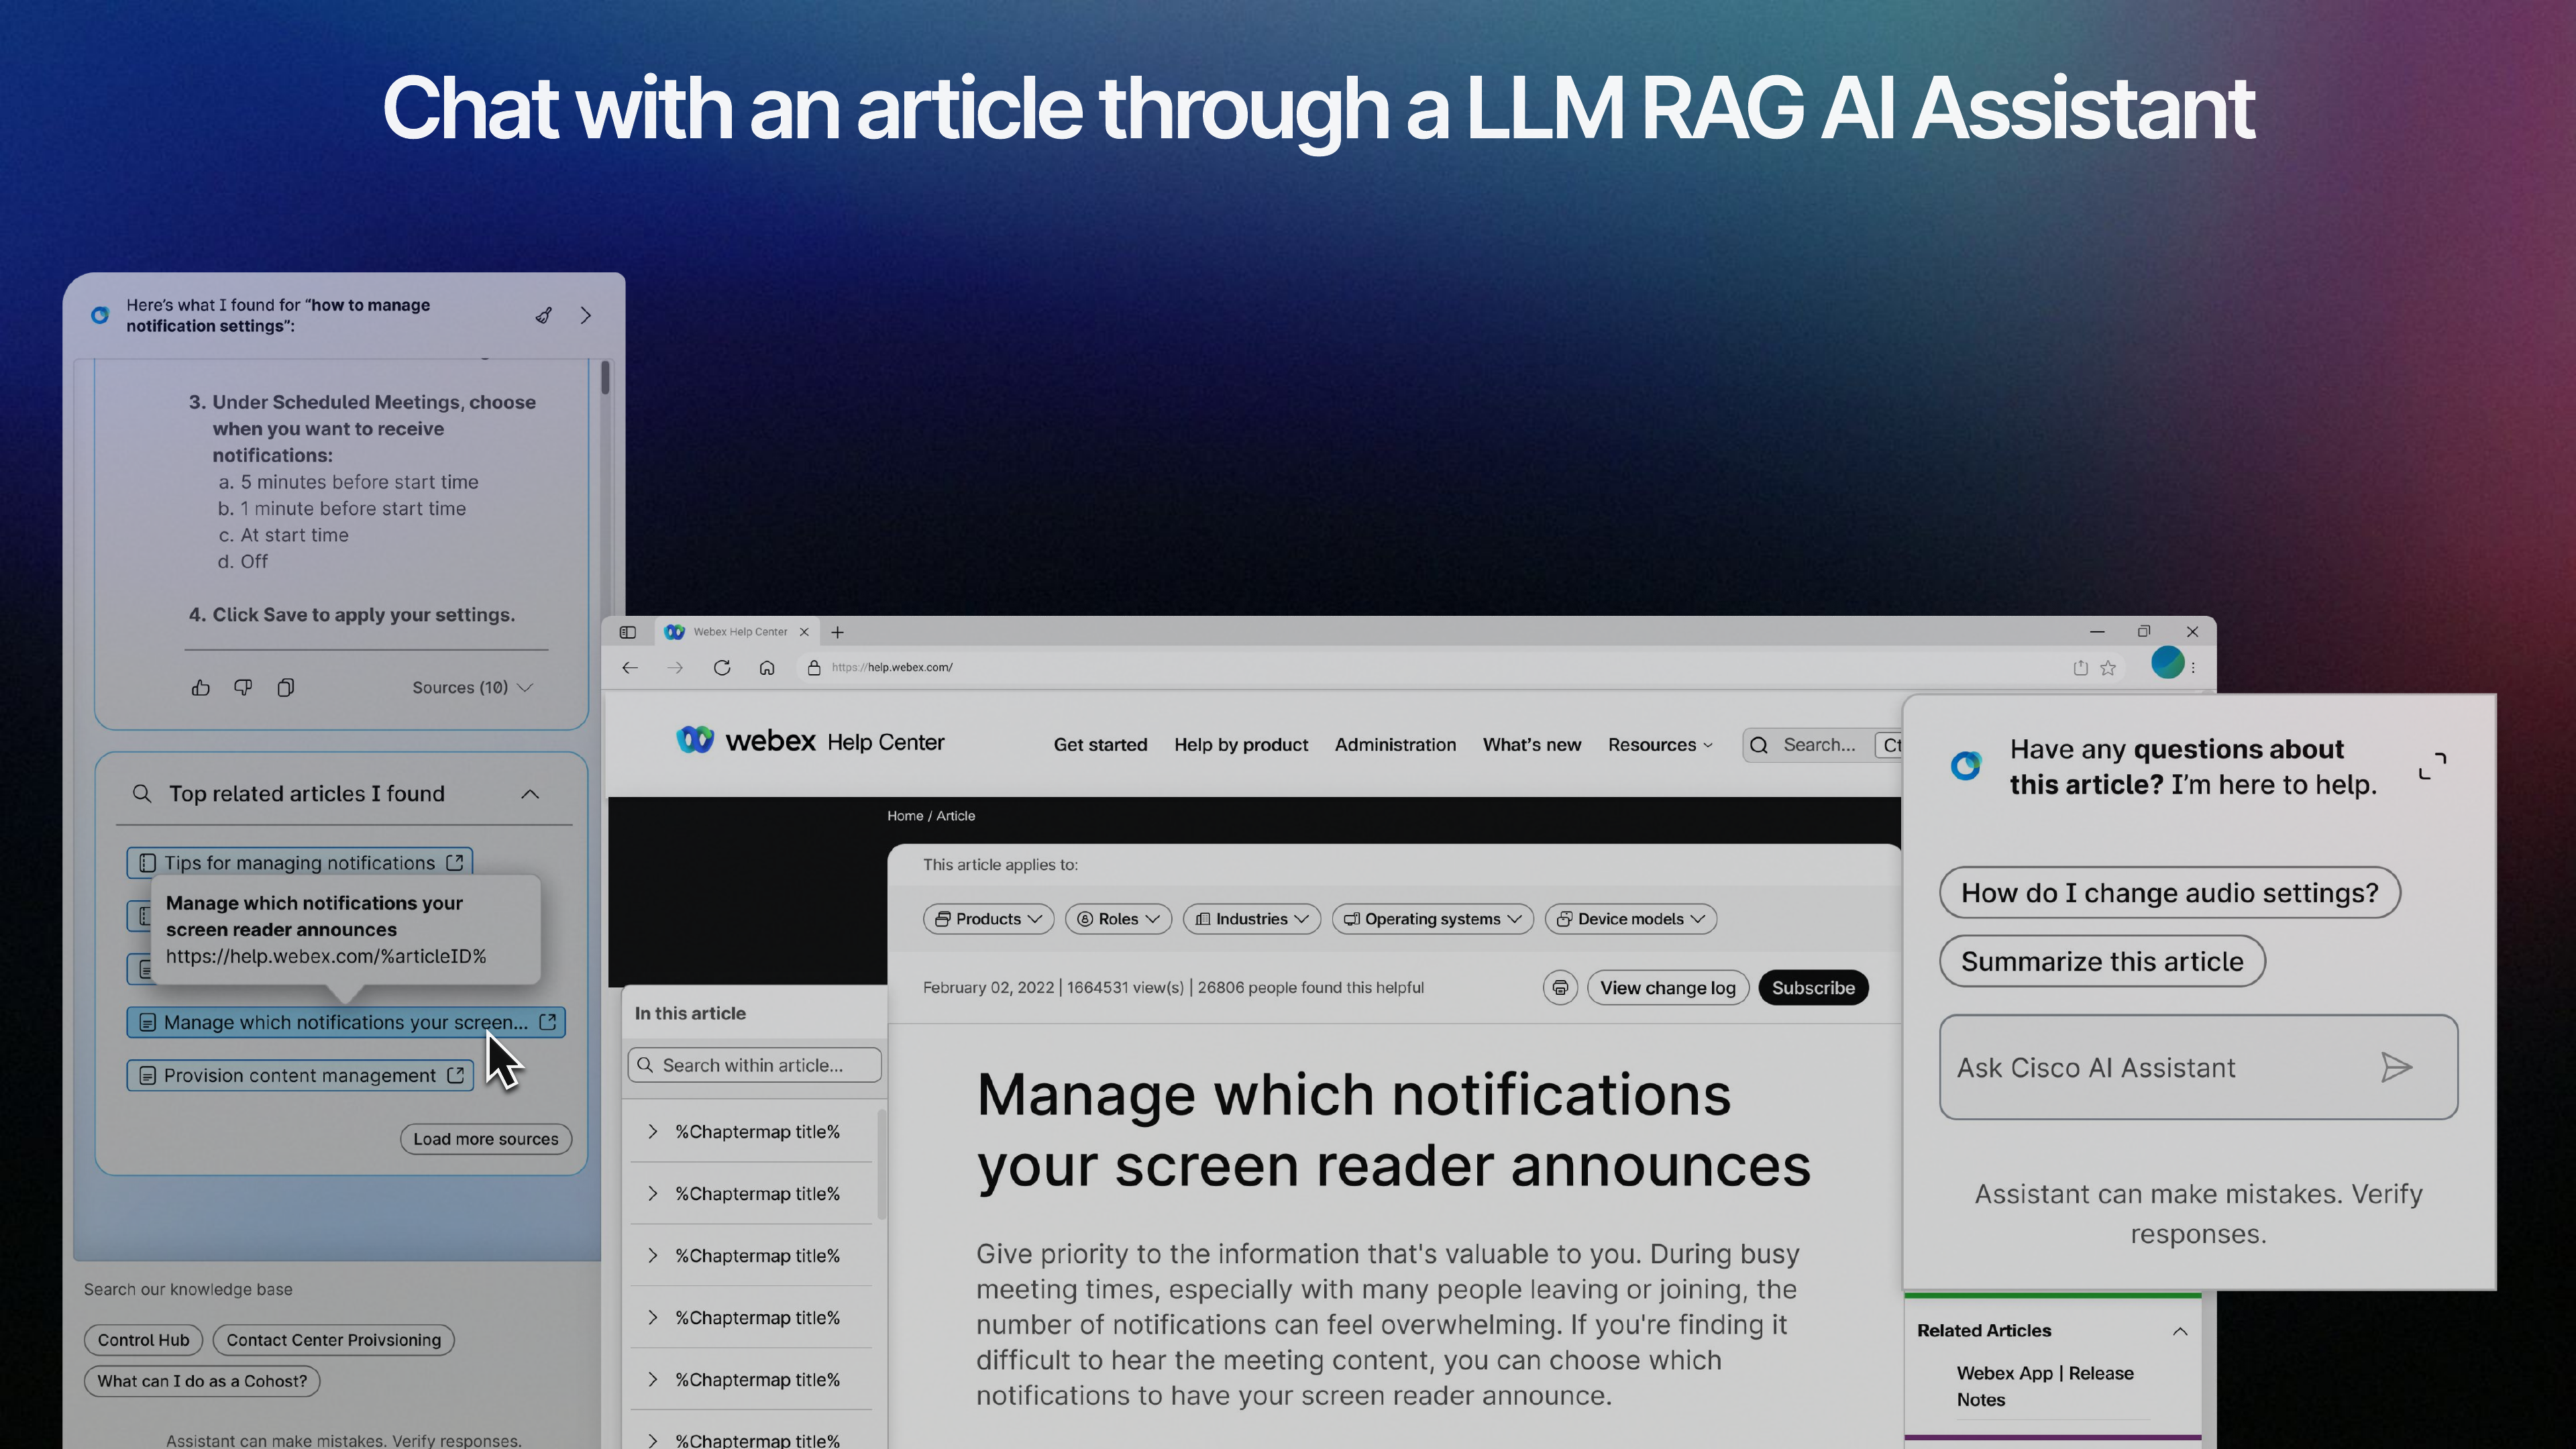Reload the page with browser refresh icon

coord(722,667)
